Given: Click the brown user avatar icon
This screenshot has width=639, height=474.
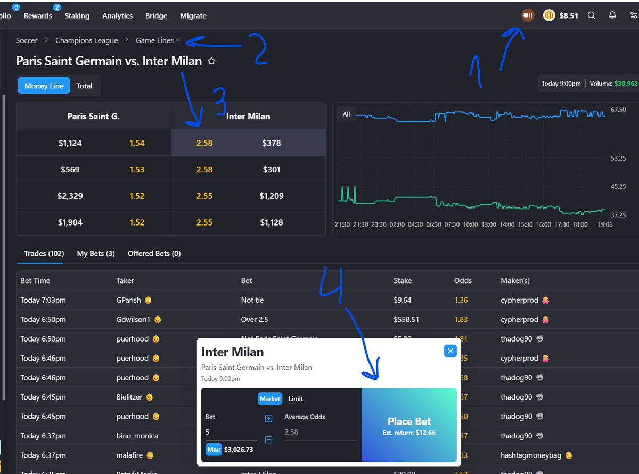Looking at the screenshot, I should pos(528,15).
